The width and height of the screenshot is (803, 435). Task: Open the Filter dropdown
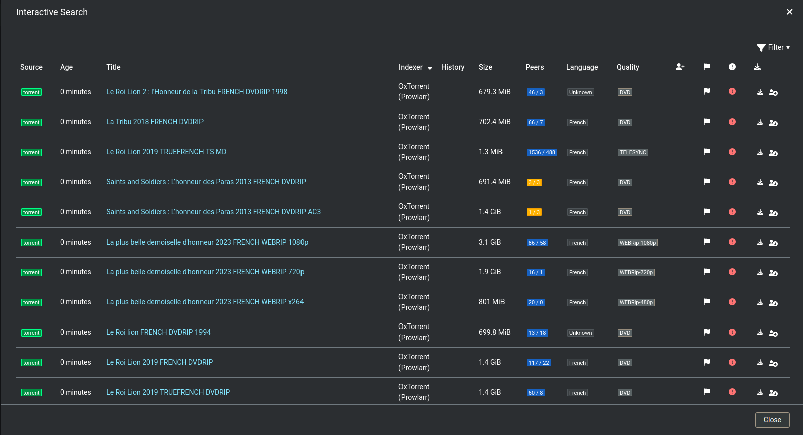click(x=773, y=47)
